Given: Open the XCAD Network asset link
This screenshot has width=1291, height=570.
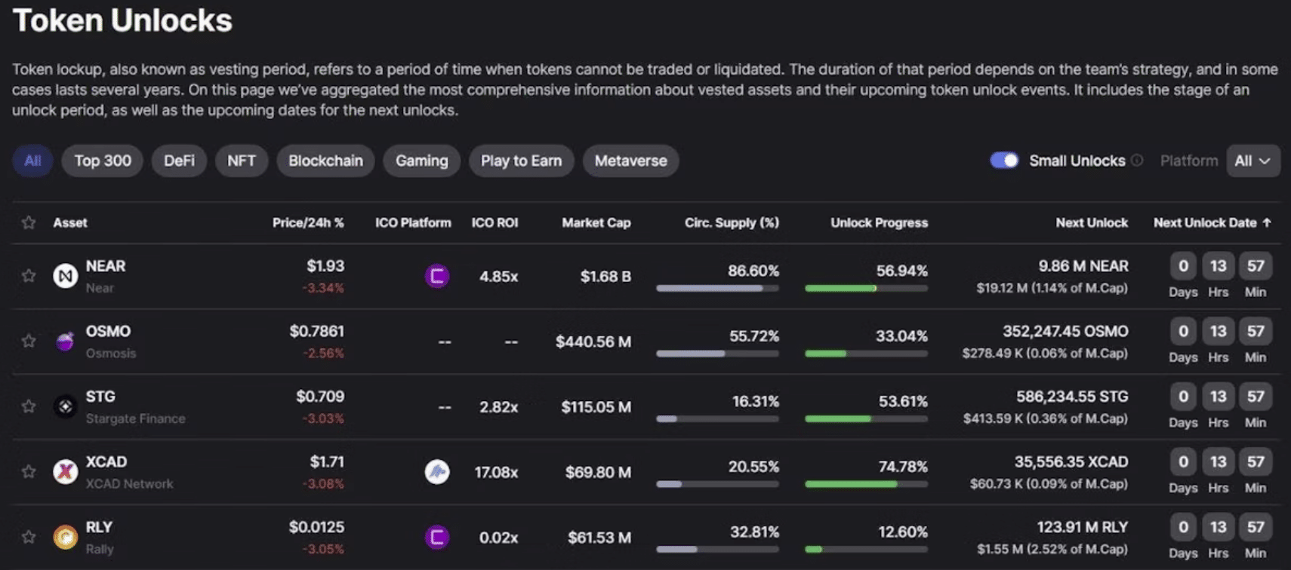Looking at the screenshot, I should tap(129, 483).
